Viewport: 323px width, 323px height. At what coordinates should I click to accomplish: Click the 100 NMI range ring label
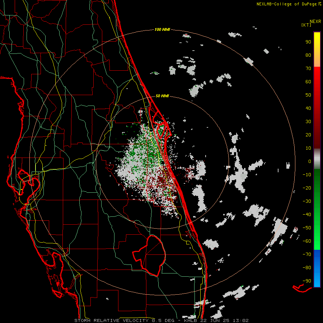162,30
